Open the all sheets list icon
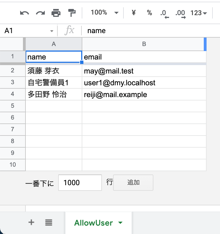Viewport: 220px width, 234px height. pyautogui.click(x=49, y=222)
